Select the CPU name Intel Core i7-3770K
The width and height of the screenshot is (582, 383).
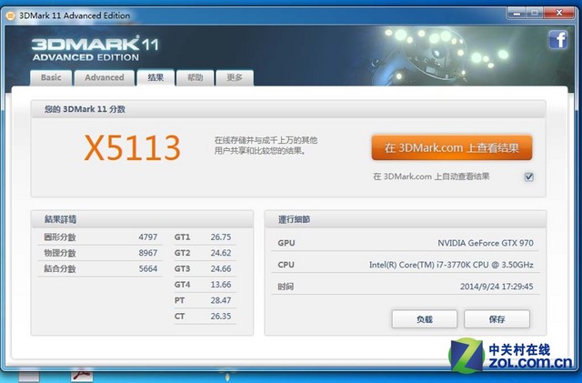[x=451, y=265]
